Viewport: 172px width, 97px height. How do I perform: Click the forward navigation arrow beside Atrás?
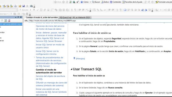[63, 2]
